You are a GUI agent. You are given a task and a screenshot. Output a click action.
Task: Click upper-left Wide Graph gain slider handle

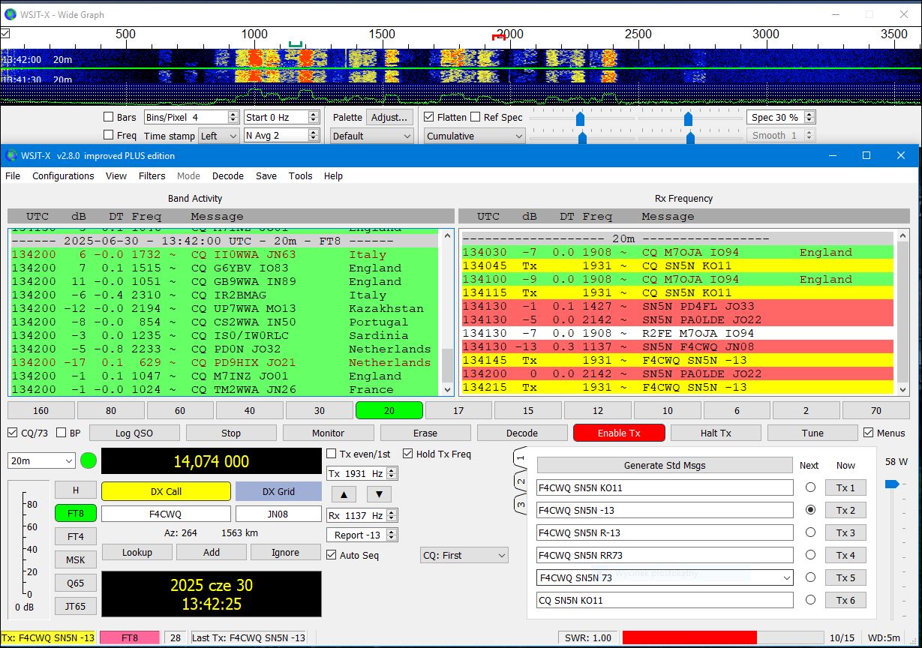pyautogui.click(x=580, y=118)
